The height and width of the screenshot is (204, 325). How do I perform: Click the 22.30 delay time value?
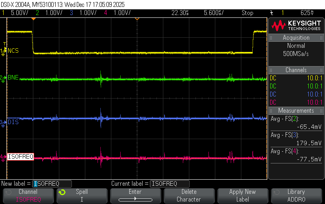pyautogui.click(x=180, y=13)
